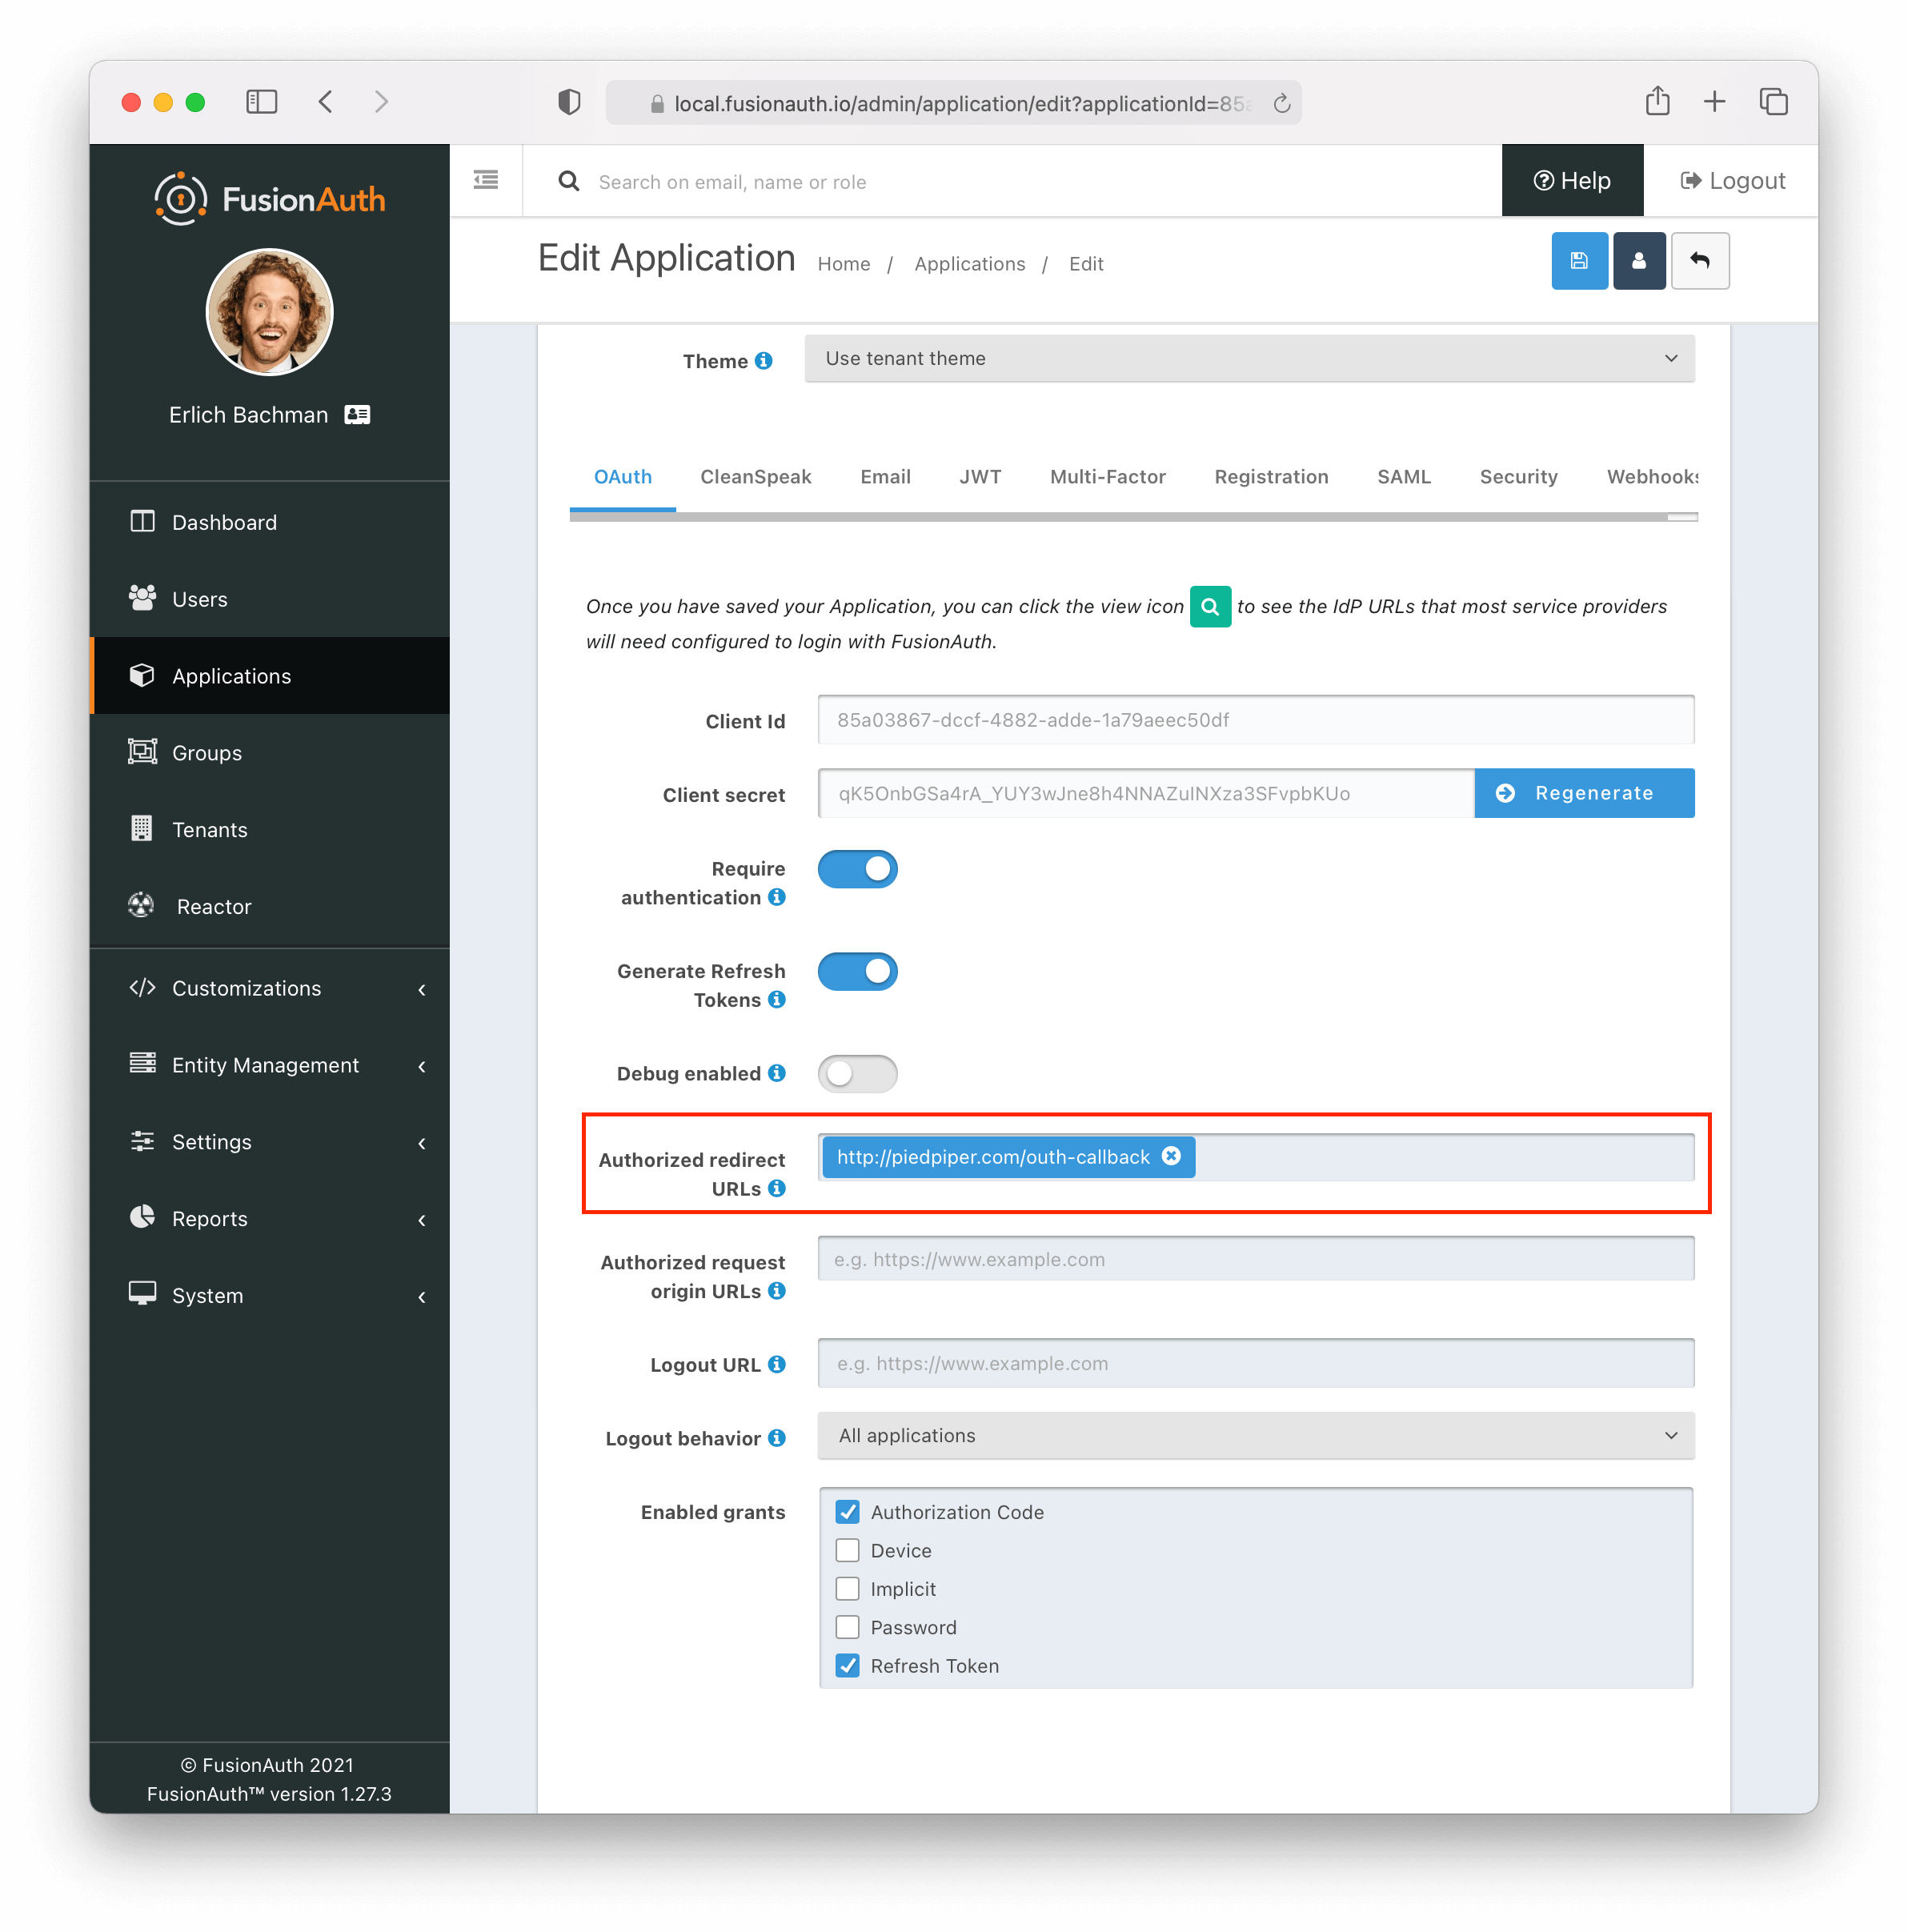Expand the System sidebar menu
This screenshot has height=1932, width=1908.
269,1295
